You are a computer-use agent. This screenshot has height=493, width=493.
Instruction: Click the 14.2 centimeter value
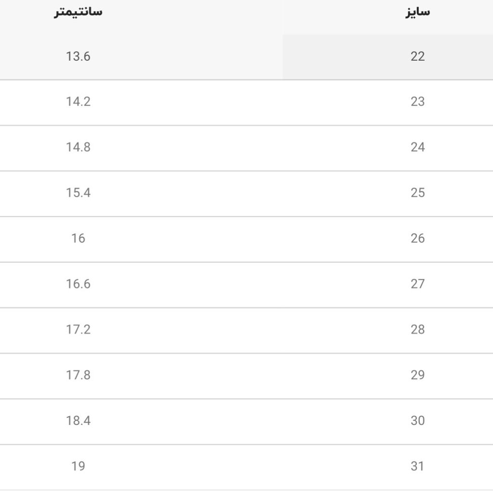pos(78,102)
